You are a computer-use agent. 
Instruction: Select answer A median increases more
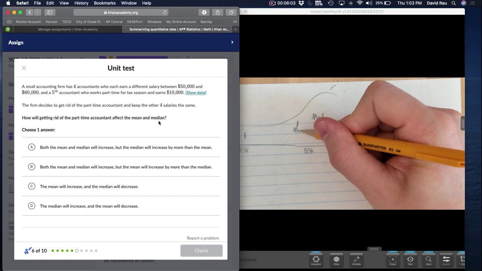coord(120,147)
